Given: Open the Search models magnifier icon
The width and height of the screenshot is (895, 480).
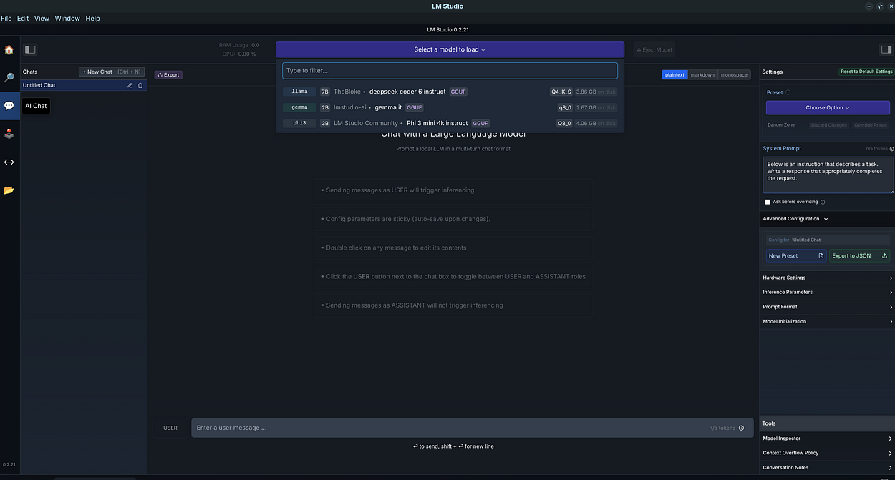Looking at the screenshot, I should pos(9,77).
